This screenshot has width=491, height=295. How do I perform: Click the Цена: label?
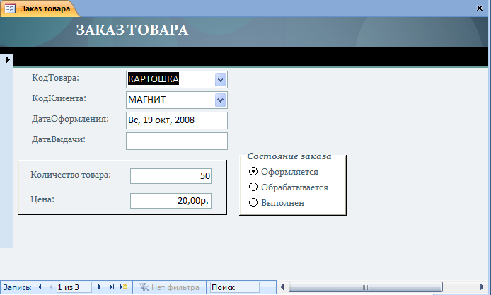pos(42,199)
